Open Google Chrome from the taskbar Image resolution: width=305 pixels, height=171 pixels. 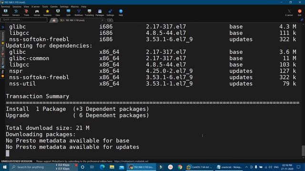pyautogui.click(x=180, y=167)
